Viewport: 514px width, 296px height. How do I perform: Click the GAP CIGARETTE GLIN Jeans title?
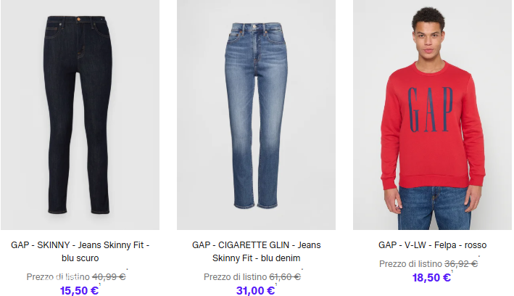256,252
